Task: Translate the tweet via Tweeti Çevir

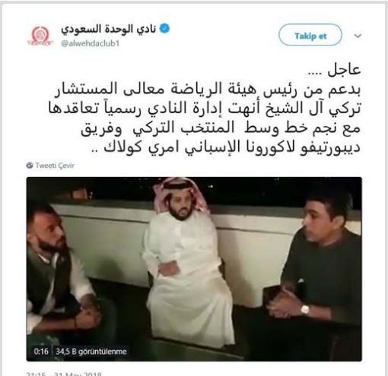Action: click(55, 166)
